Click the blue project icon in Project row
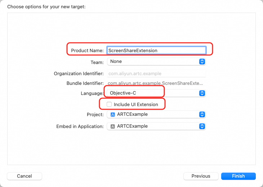Image resolution: width=263 pixels, height=187 pixels. [x=113, y=114]
